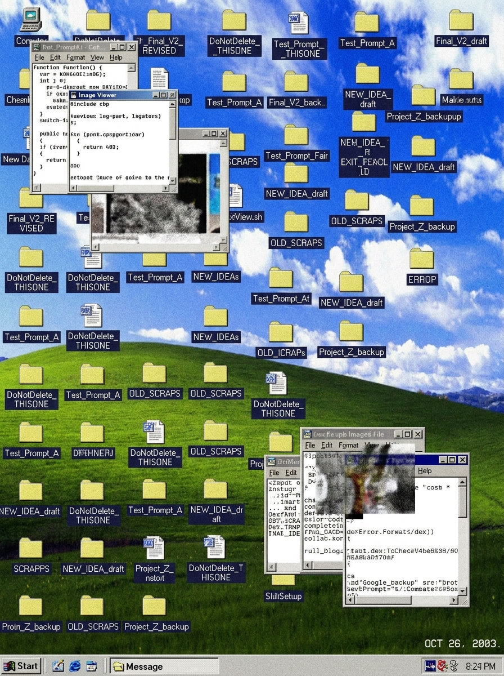Image resolution: width=504 pixels, height=676 pixels.
Task: Click the "8include cbp" line in Image Viewer
Action: pos(90,104)
